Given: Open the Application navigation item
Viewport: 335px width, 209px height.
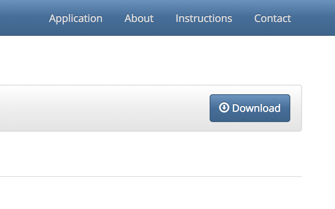Looking at the screenshot, I should [x=76, y=18].
